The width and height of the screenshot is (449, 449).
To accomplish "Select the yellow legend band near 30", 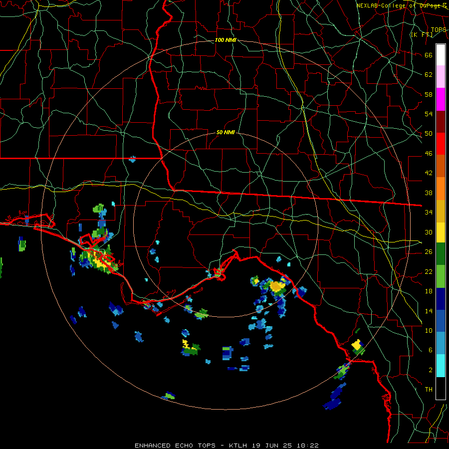I will click(441, 232).
